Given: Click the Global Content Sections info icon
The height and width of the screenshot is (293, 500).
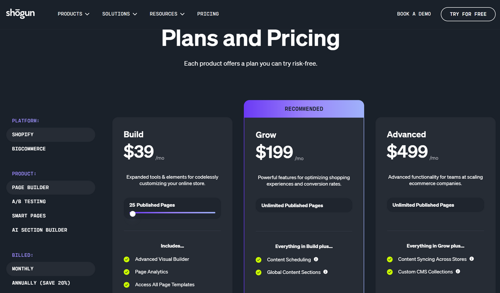Looking at the screenshot, I should click(325, 272).
